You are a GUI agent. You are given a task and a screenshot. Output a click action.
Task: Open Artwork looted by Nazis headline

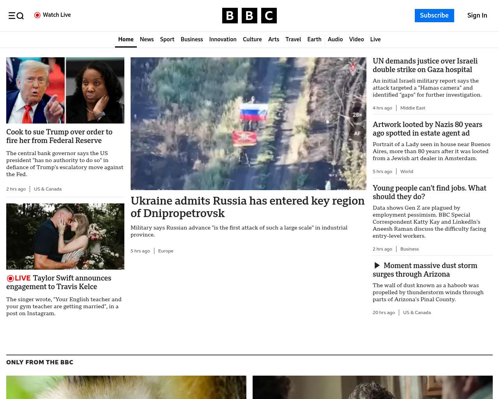click(x=427, y=129)
